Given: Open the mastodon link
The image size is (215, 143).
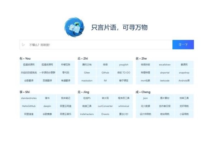Looking at the screenshot, I should coord(87,80).
